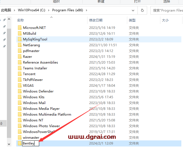The image size is (183, 147).
Task: Click the MSBuild folder icon
Action: pos(20,33)
